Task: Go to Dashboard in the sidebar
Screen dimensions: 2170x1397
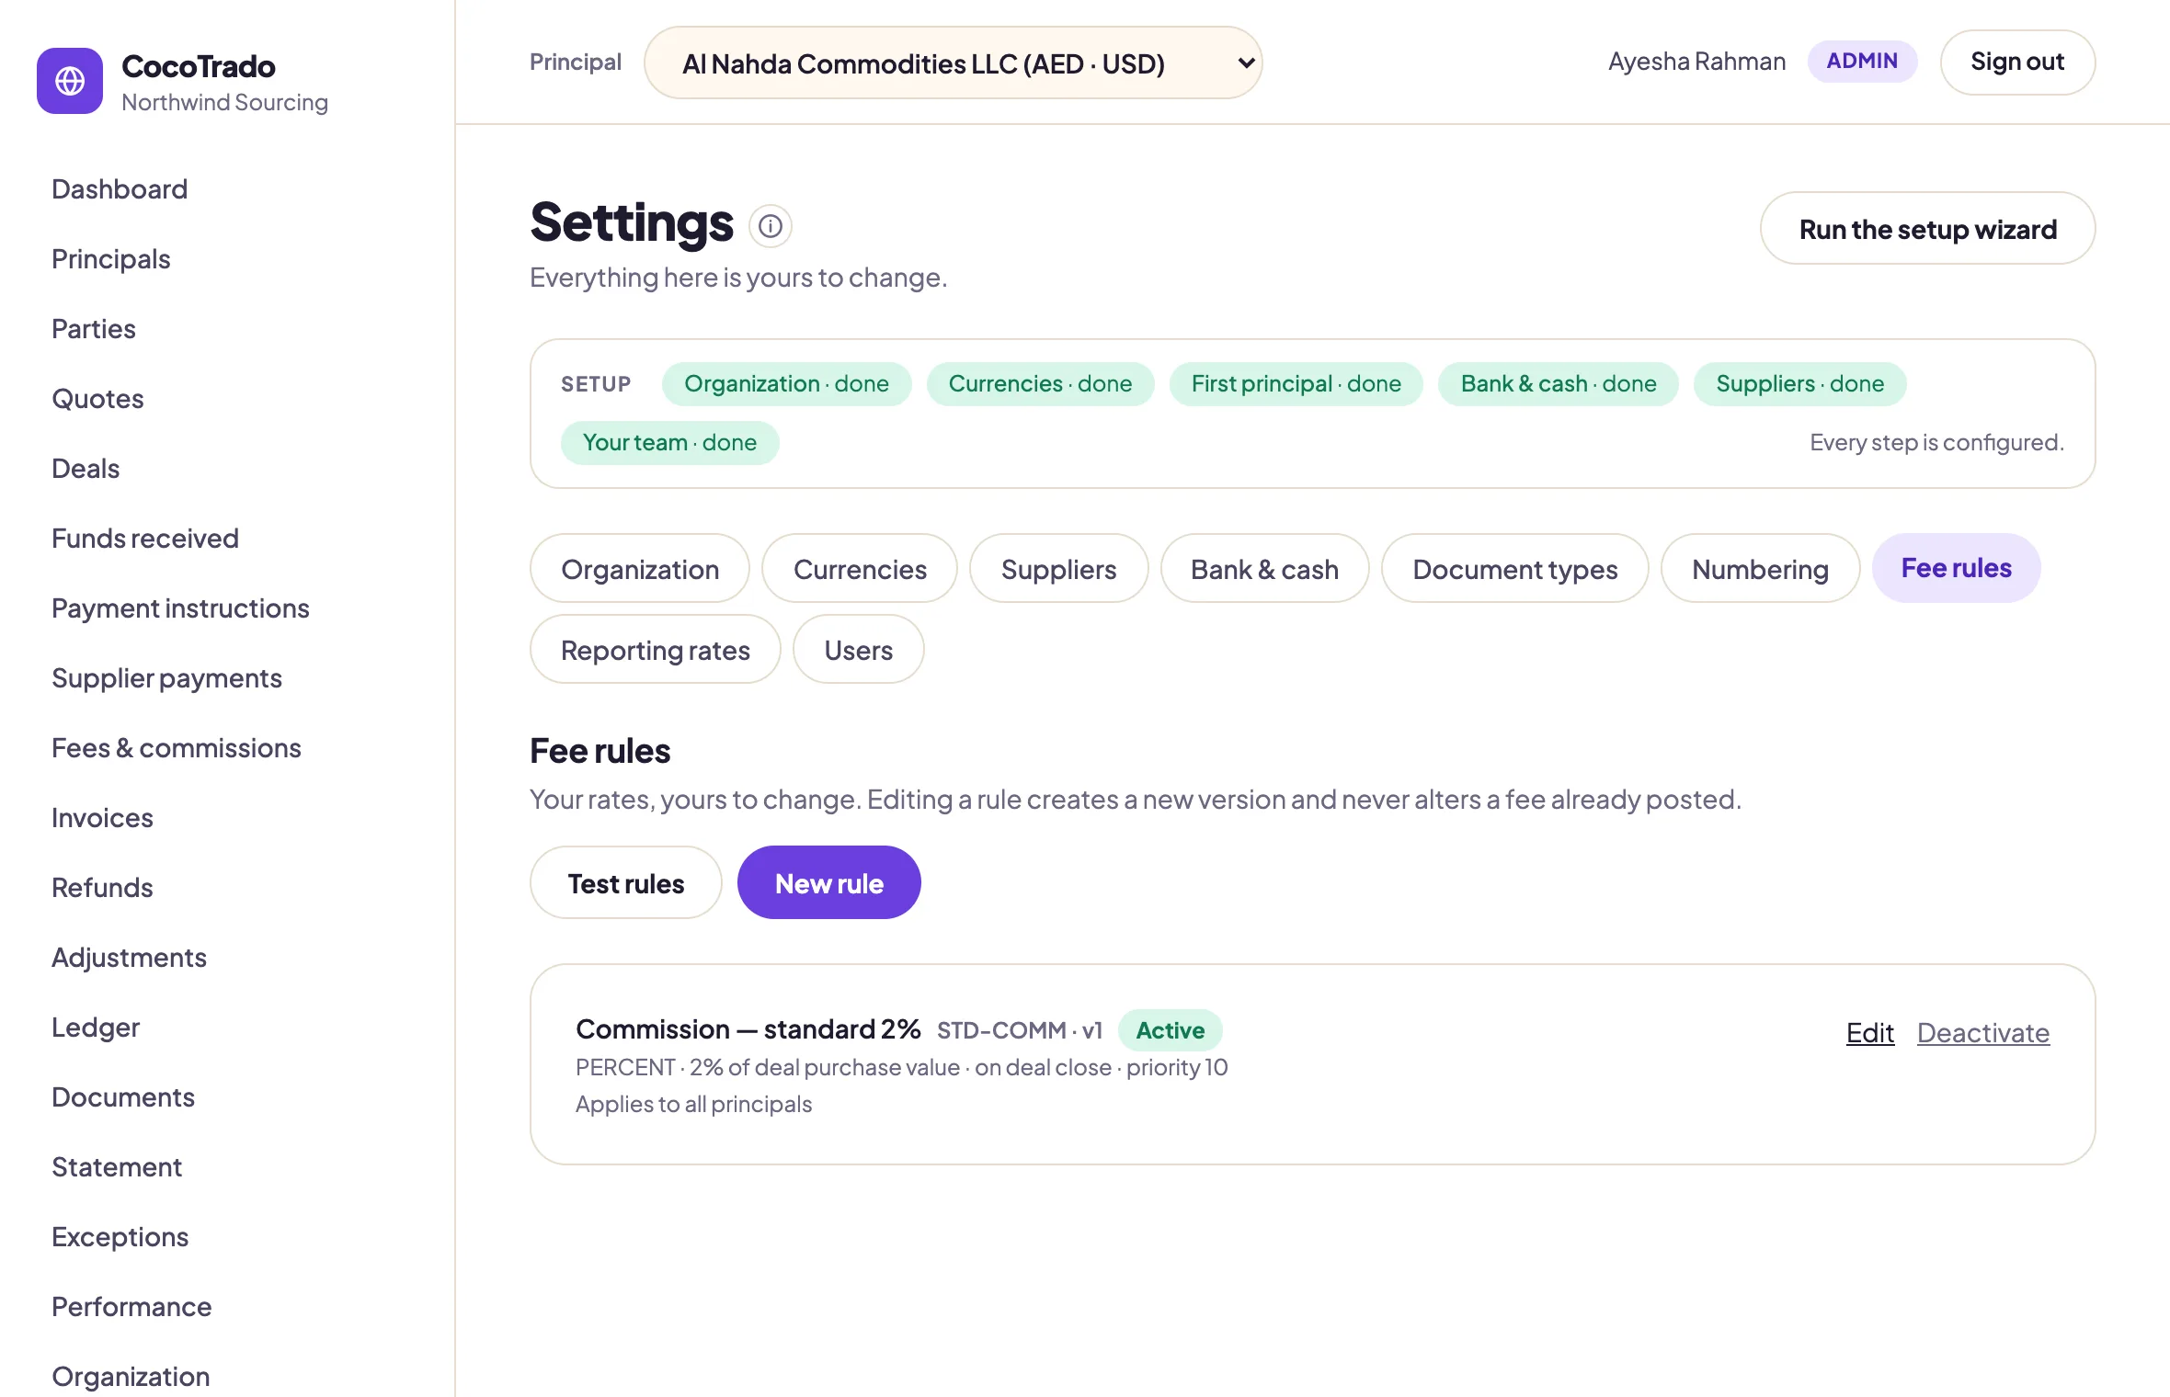Action: (120, 189)
